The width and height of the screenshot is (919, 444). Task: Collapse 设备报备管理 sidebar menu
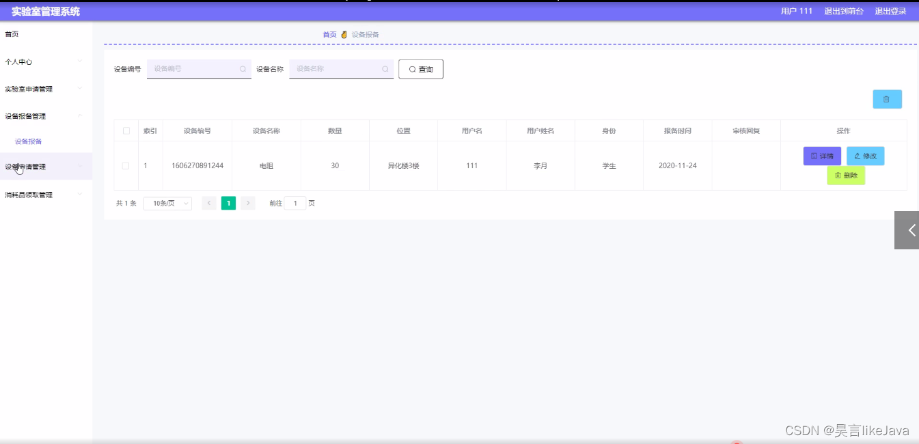(46, 116)
